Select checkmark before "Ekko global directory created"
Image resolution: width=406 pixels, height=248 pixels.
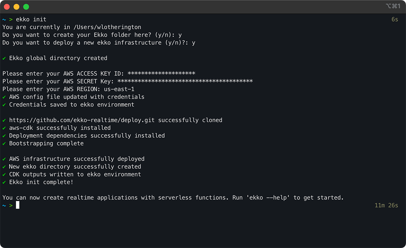tap(4, 58)
